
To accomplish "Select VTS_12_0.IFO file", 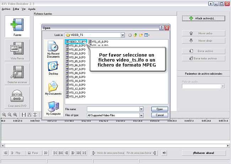I will [x=76, y=89].
